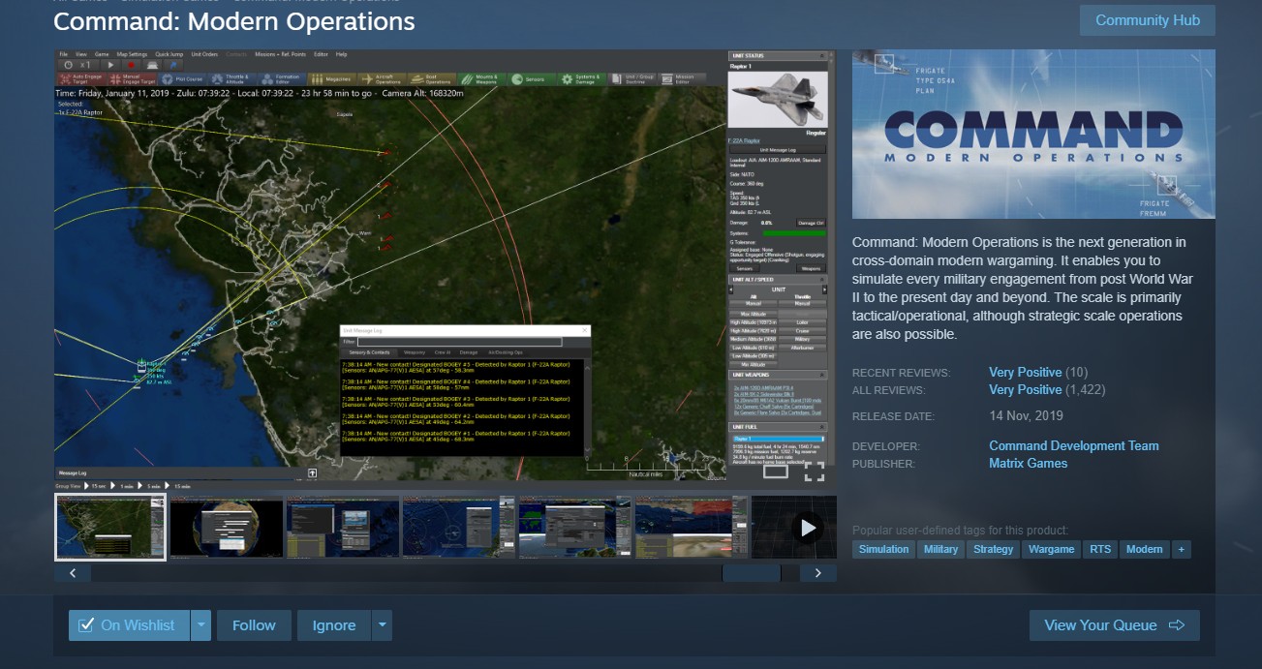1262x669 pixels.
Task: Open Unit Orders menu in game screenshot
Action: click(203, 53)
